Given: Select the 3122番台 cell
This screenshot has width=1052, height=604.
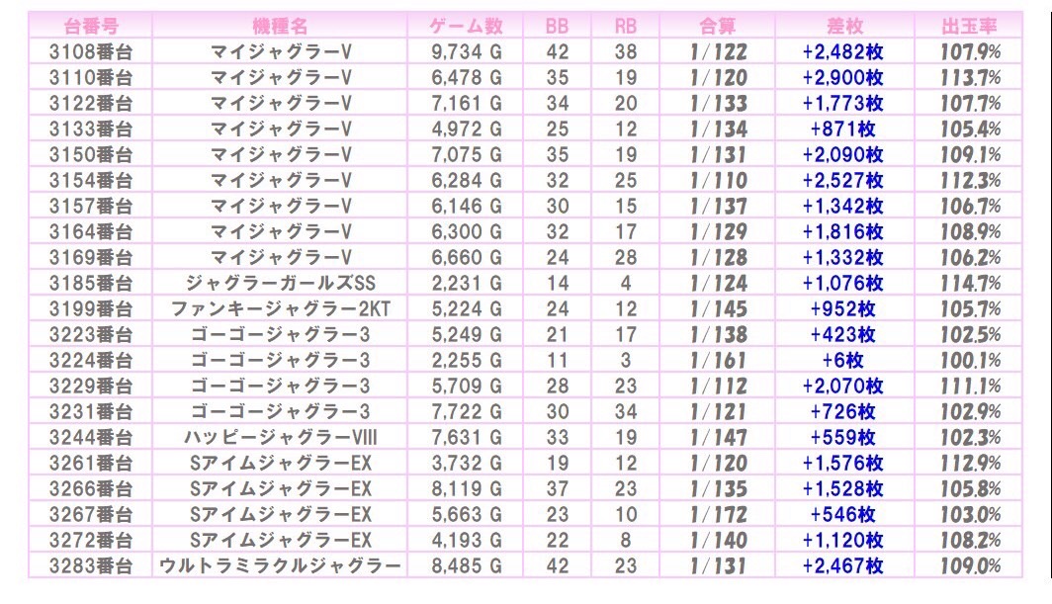Looking at the screenshot, I should click(x=91, y=104).
